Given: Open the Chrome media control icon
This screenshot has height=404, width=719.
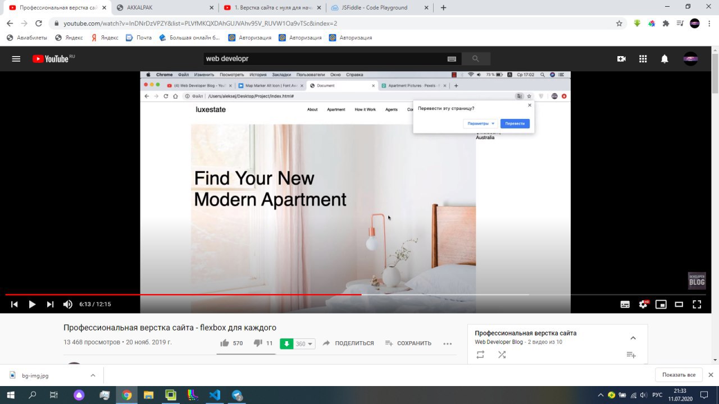Looking at the screenshot, I should pos(680,24).
